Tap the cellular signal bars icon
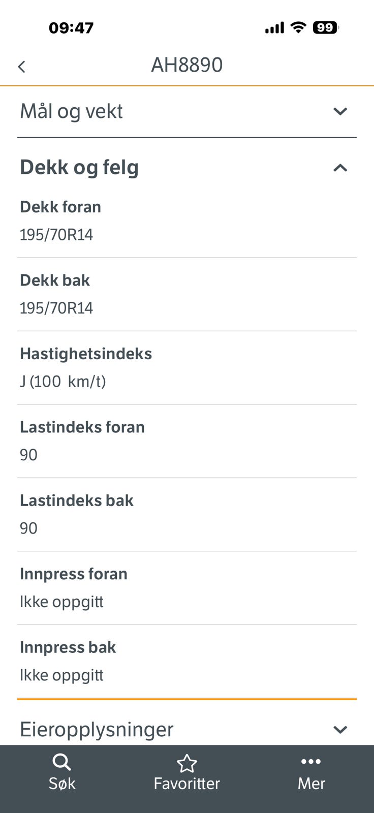This screenshot has width=374, height=813. [x=274, y=28]
